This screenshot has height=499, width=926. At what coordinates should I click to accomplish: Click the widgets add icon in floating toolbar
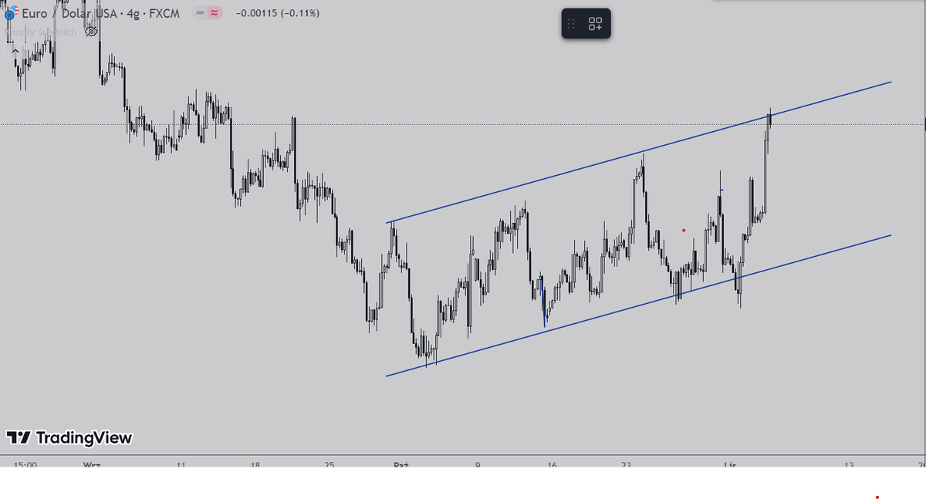(596, 24)
